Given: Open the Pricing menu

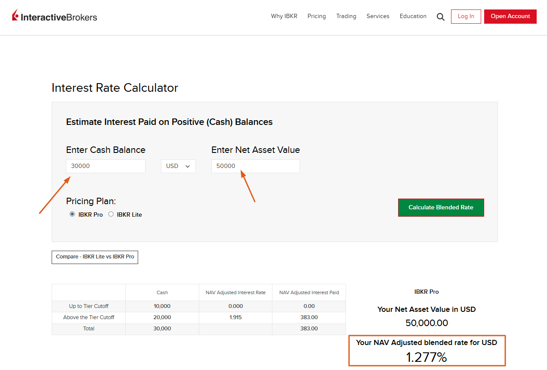Looking at the screenshot, I should pyautogui.click(x=317, y=16).
